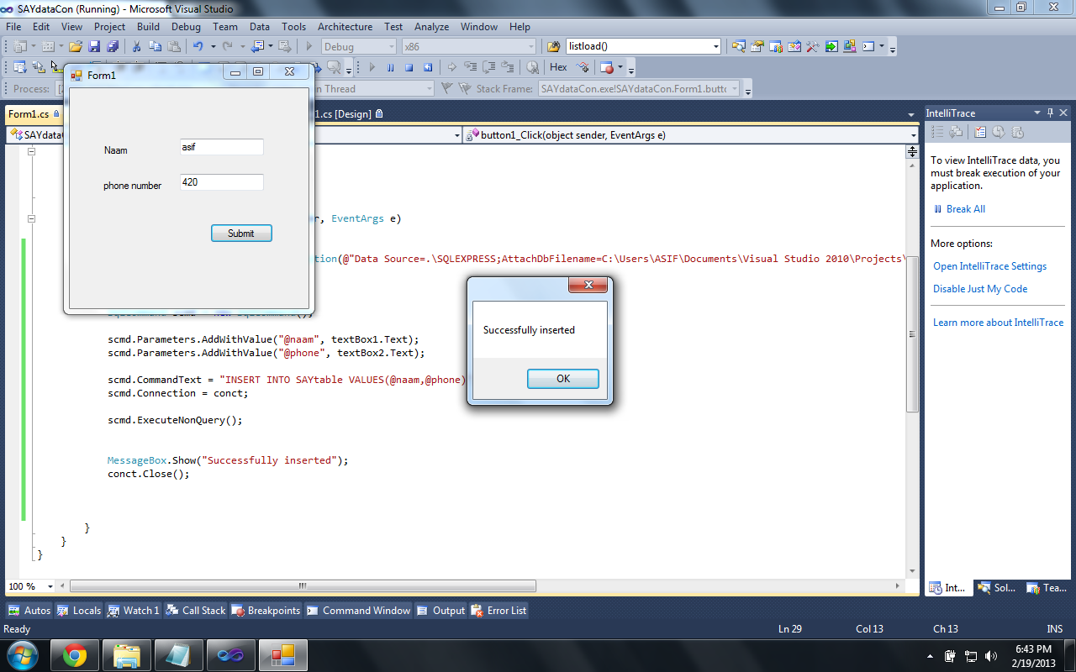Viewport: 1076px width, 672px height.
Task: Open Solution Explorer from the standard toolbar icon
Action: click(739, 46)
